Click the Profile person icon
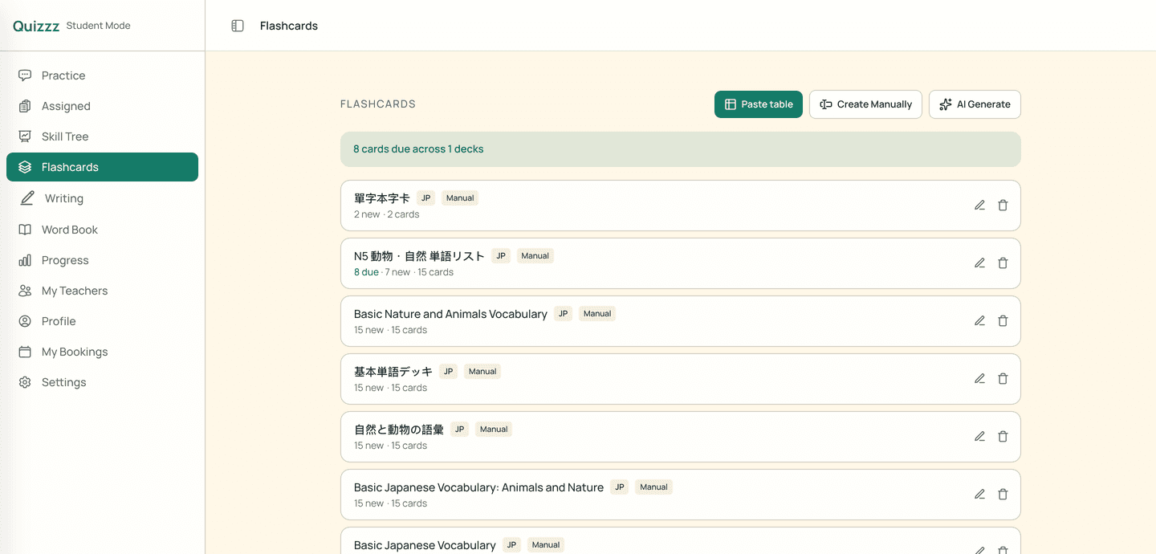The height and width of the screenshot is (554, 1156). (x=25, y=321)
